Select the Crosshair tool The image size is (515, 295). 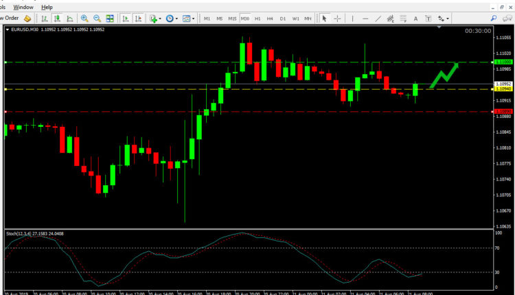tap(337, 19)
